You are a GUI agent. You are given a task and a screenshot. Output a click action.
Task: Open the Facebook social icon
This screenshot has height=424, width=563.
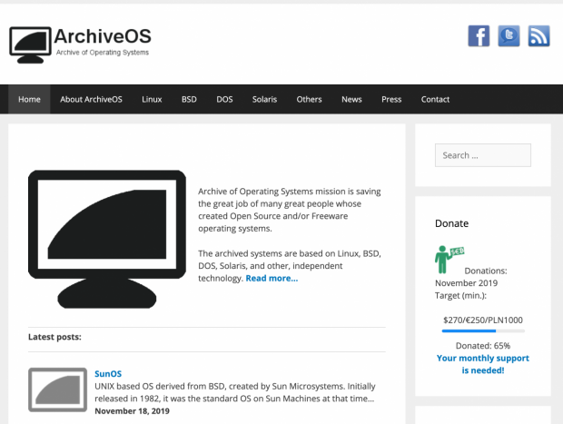point(479,36)
